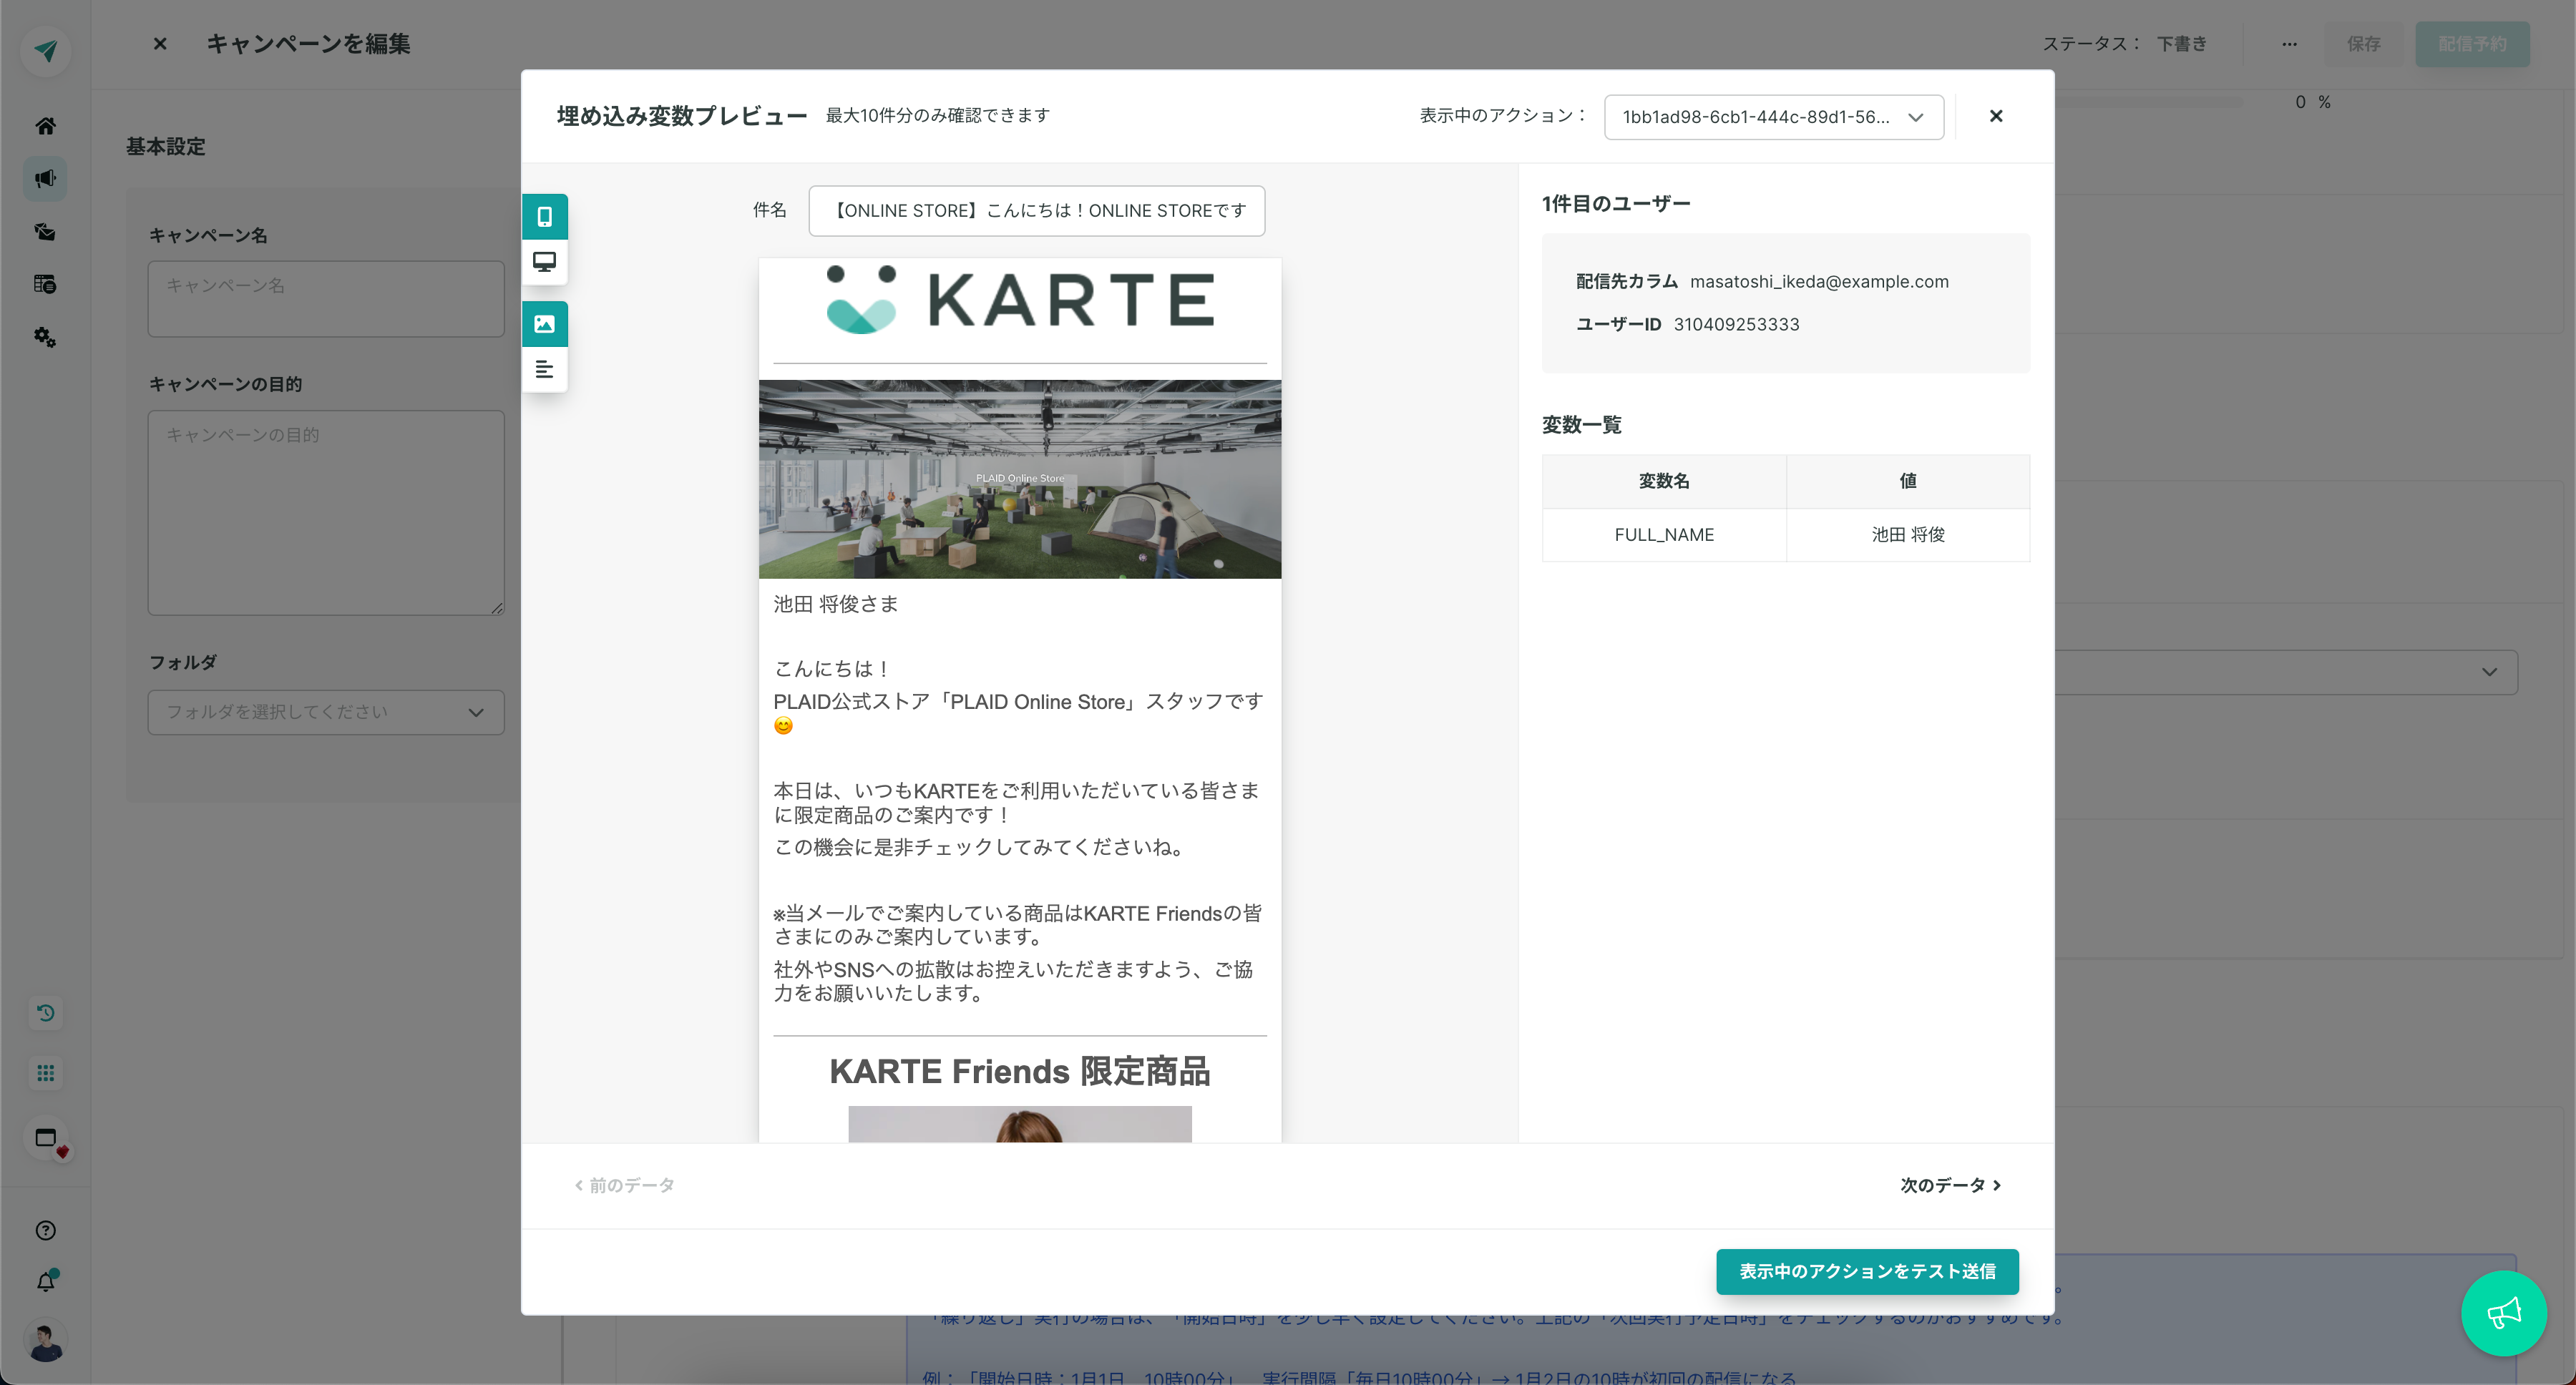Screen dimensions: 2576x1385
Task: Select the masatoshi_ikeda@example.com address
Action: point(1819,282)
